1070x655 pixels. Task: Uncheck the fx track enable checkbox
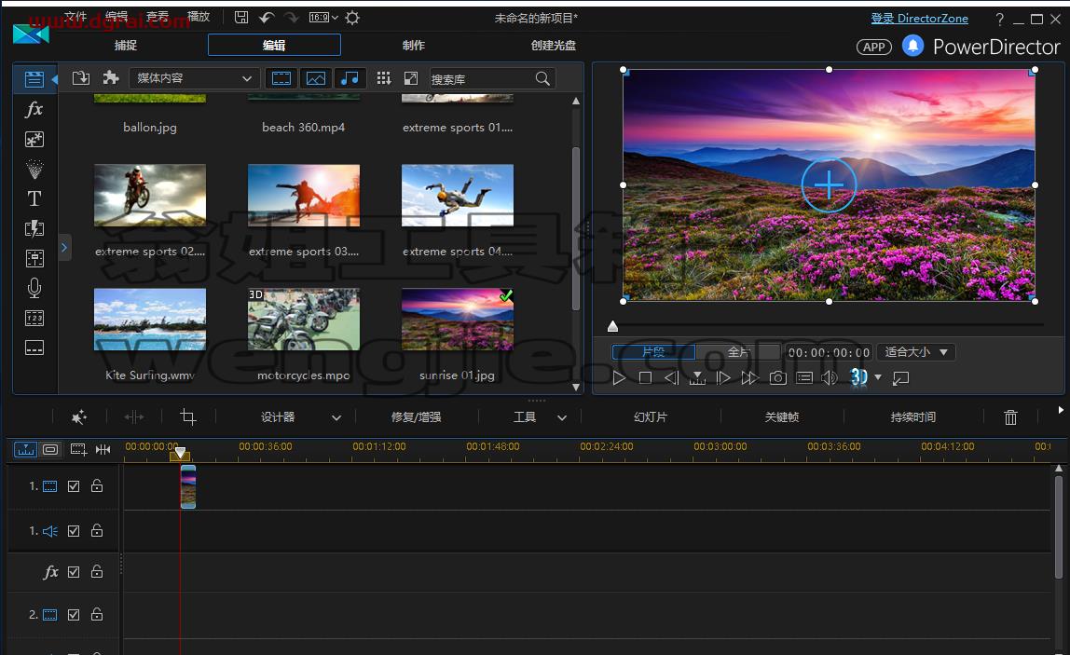pyautogui.click(x=74, y=572)
